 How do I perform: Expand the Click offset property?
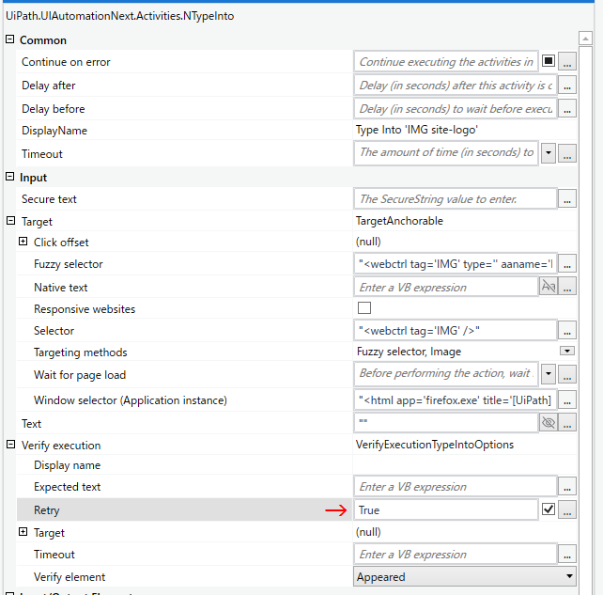pyautogui.click(x=23, y=243)
